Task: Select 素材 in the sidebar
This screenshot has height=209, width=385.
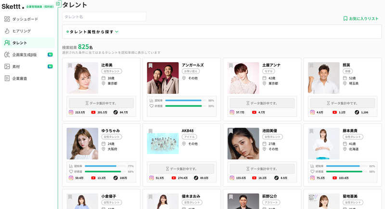Action: tap(16, 66)
